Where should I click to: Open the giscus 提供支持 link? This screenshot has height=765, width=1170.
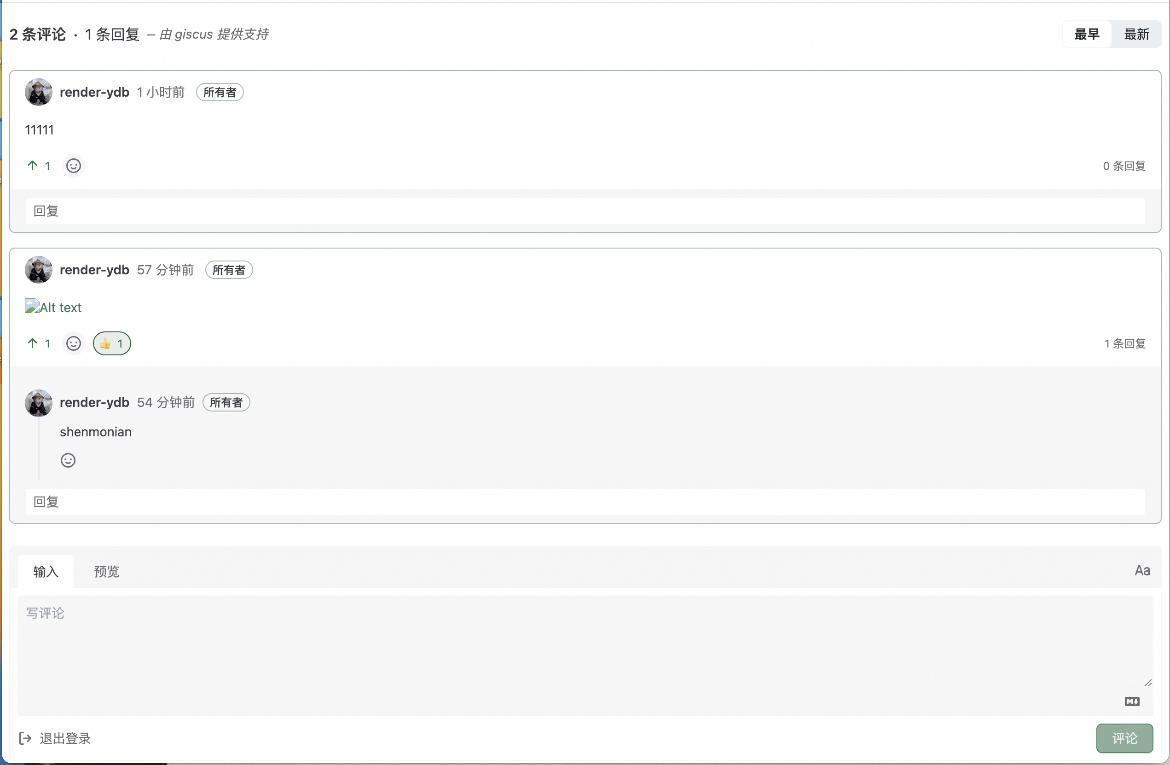[x=194, y=35]
